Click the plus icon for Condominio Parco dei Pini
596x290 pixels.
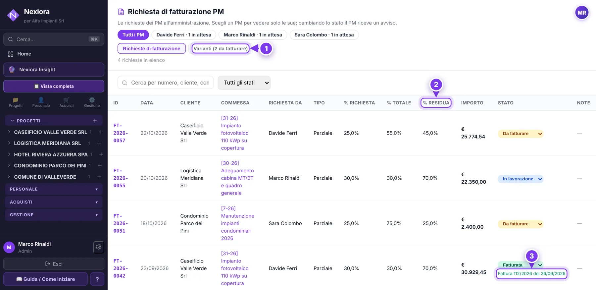(100, 165)
